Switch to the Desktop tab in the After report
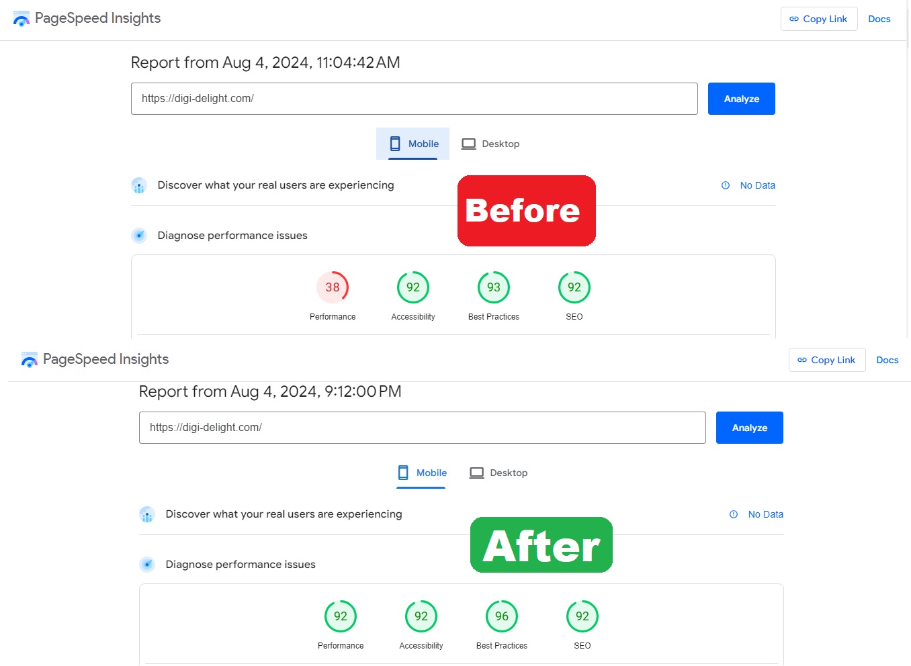Screen dimensions: 911x666 498,473
